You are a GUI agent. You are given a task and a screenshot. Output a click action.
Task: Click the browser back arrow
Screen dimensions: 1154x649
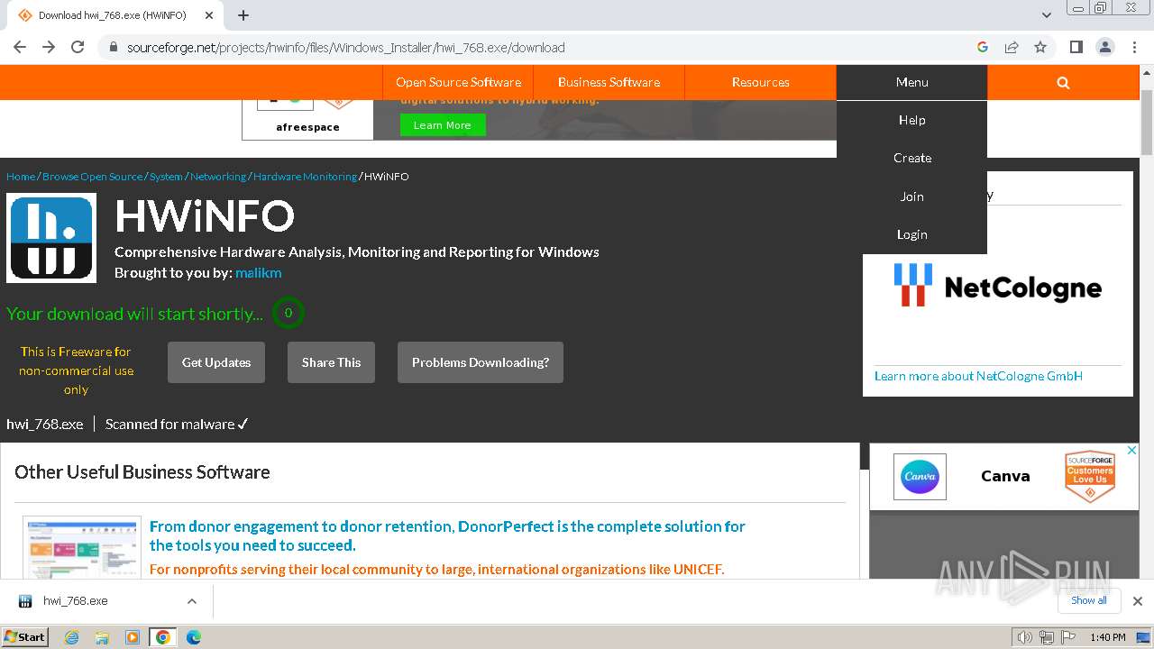[x=20, y=47]
